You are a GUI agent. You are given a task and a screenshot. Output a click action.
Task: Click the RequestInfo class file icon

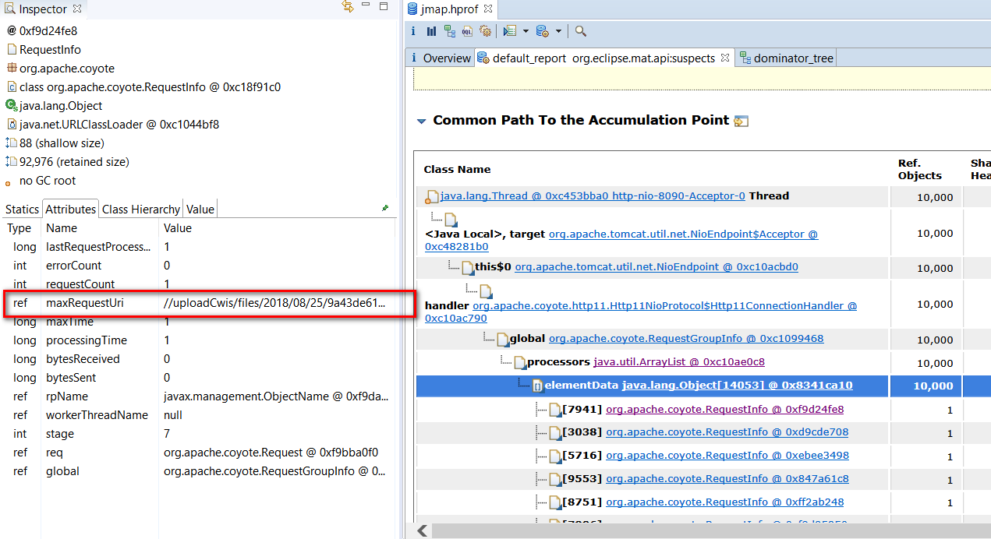[x=12, y=50]
